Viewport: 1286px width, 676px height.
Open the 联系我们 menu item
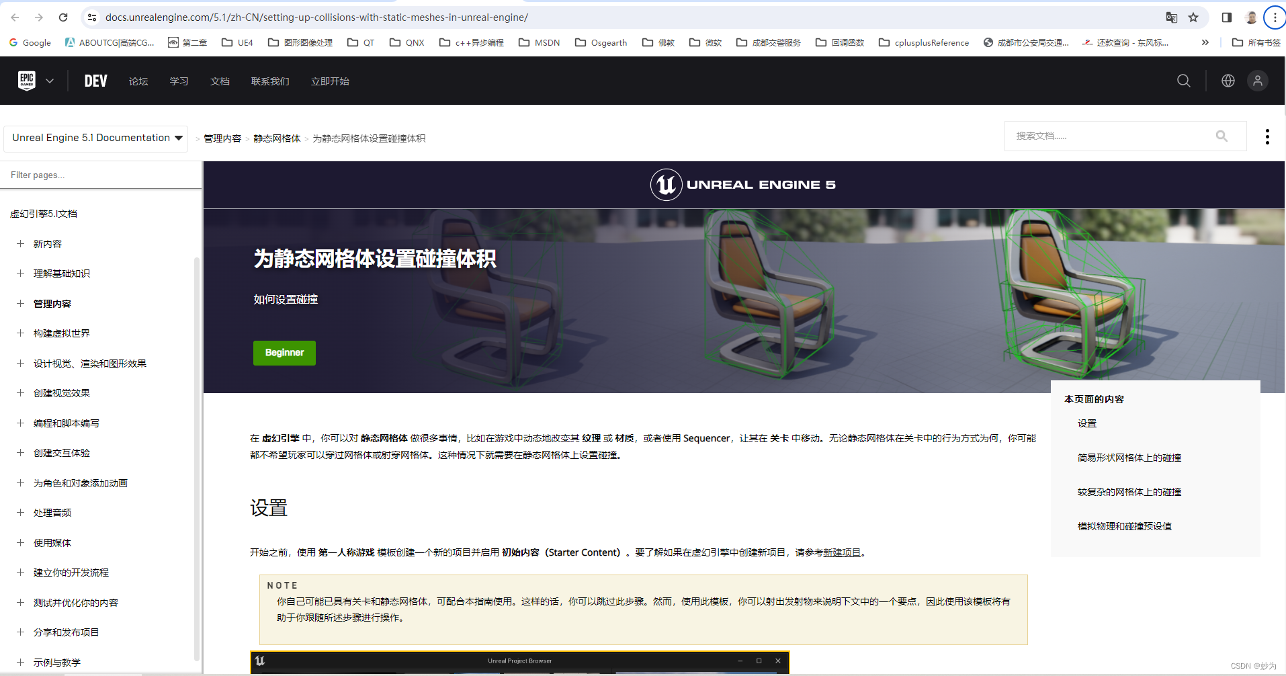270,81
